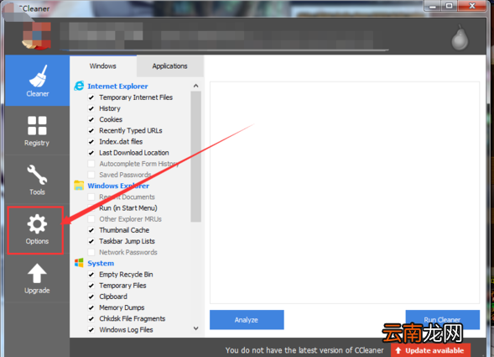Image resolution: width=494 pixels, height=357 pixels.
Task: Toggle the Empty Recycle Bin checkbox
Action: coord(91,275)
